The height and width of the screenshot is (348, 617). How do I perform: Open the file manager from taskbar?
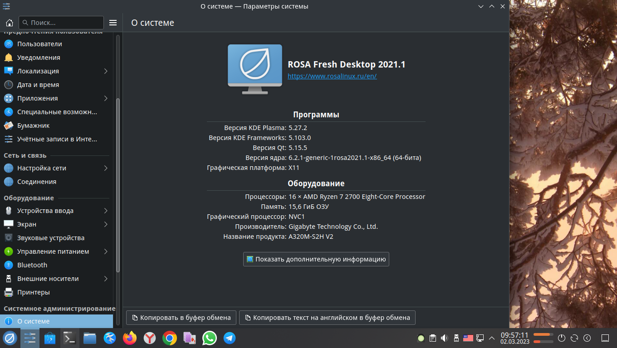coord(90,338)
